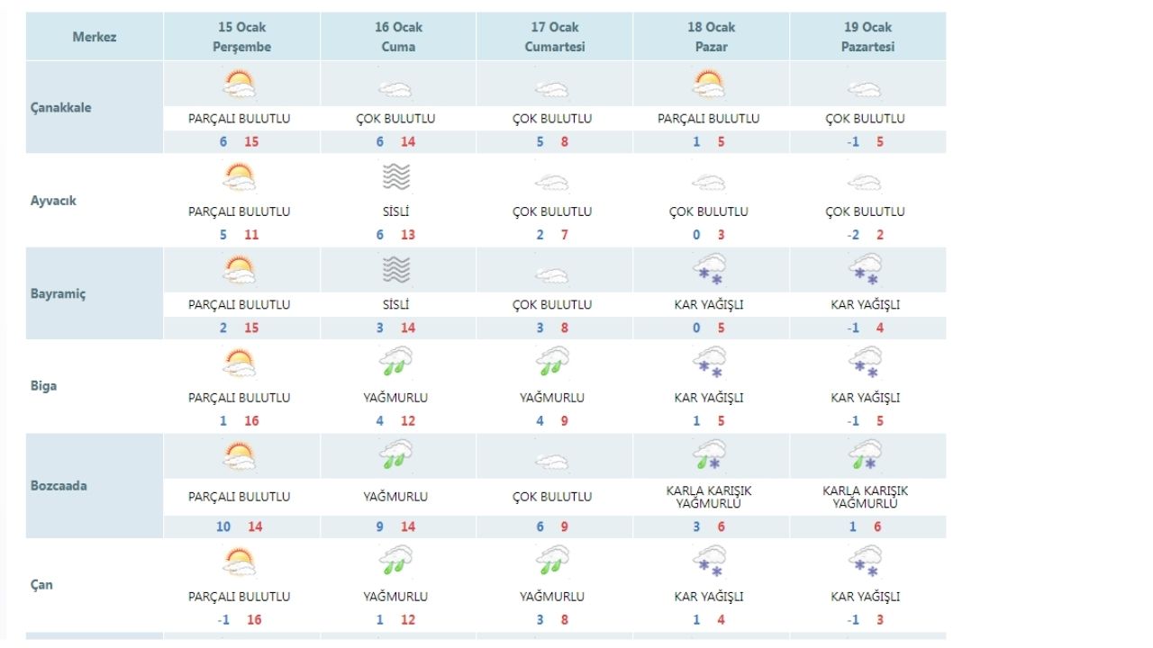Click Ayvacık's 'SİSLİ' label for 16 Ocak
Screen dimensions: 1153x648
coord(396,211)
